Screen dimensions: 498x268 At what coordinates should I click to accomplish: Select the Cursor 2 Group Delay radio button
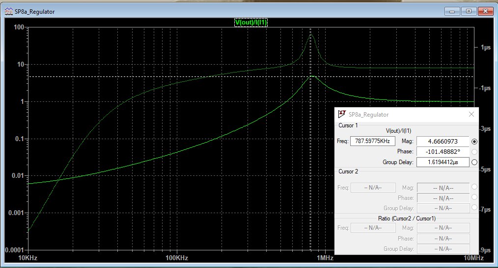474,208
